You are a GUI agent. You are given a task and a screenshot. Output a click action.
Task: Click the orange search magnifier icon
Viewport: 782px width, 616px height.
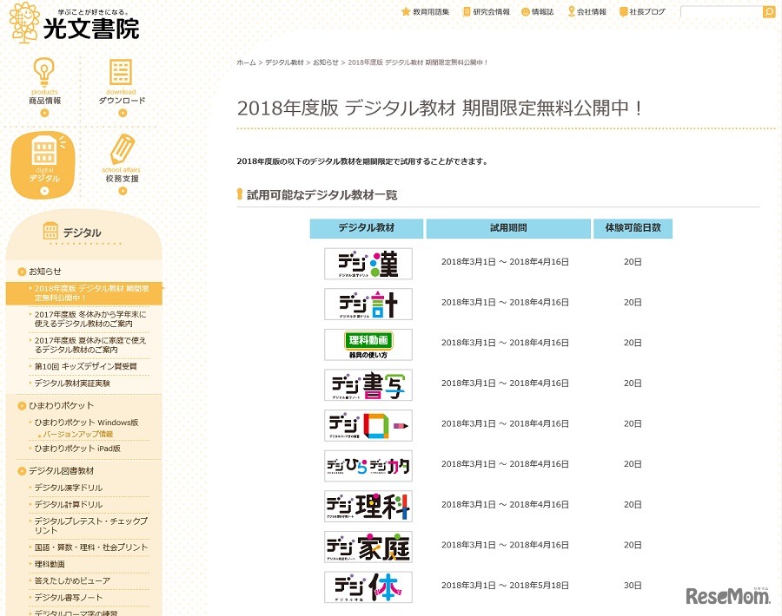[x=770, y=11]
